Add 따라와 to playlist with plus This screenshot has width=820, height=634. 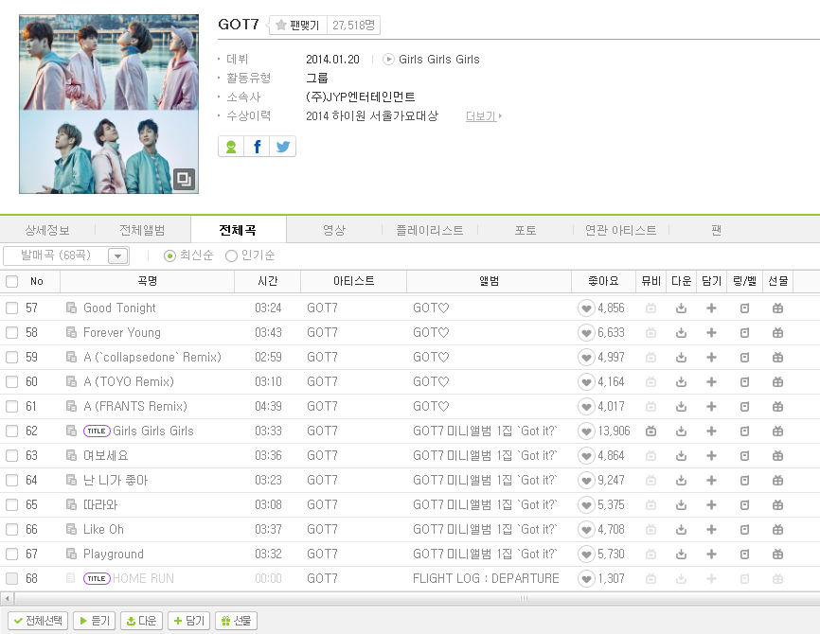(x=711, y=505)
